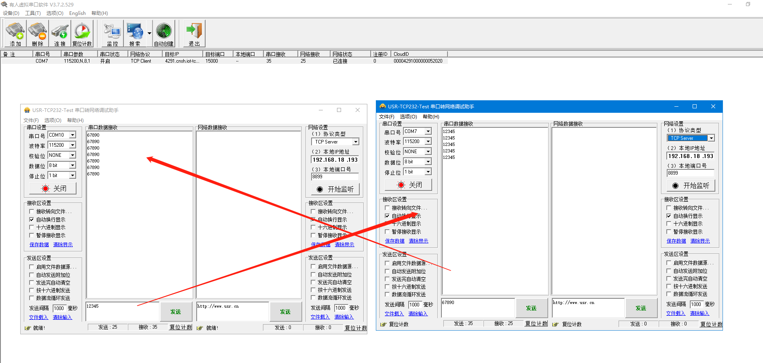763x363 pixels.
Task: Click 开始监听 button in the left window
Action: (335, 189)
